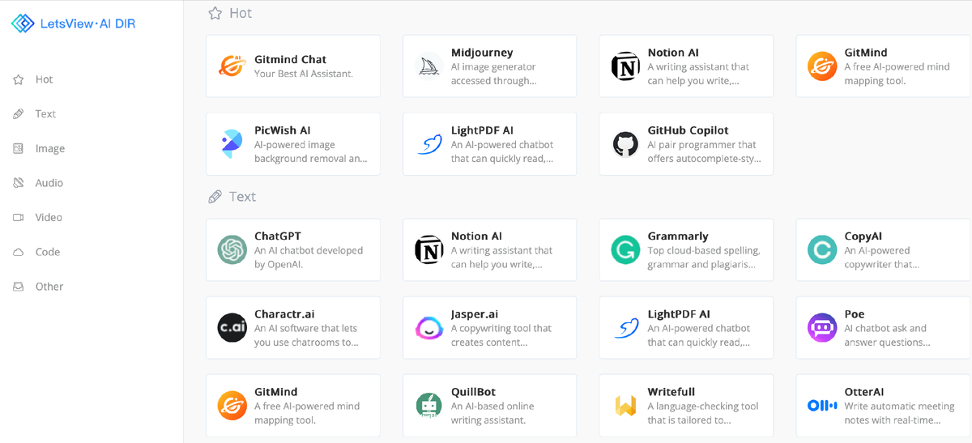
Task: Click the GitHub Copilot octocat icon
Action: [x=625, y=144]
